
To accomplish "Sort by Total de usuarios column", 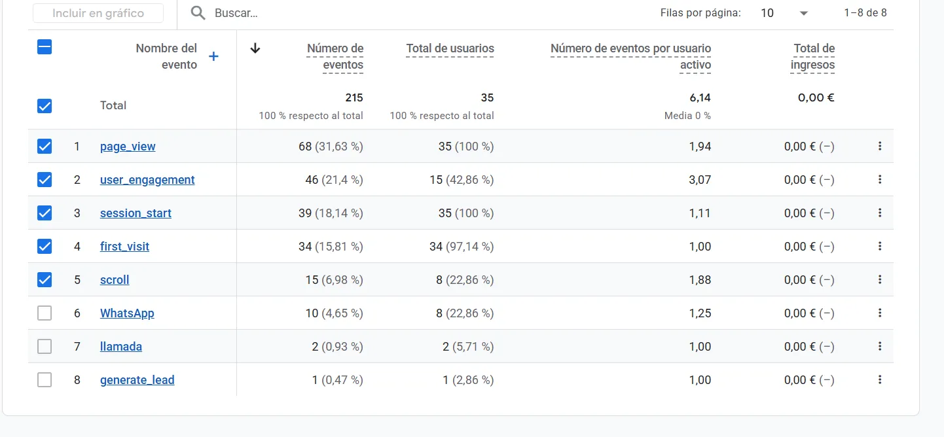I will (450, 48).
